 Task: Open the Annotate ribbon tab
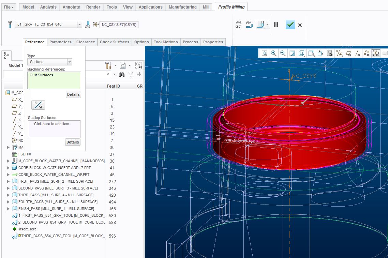click(71, 7)
